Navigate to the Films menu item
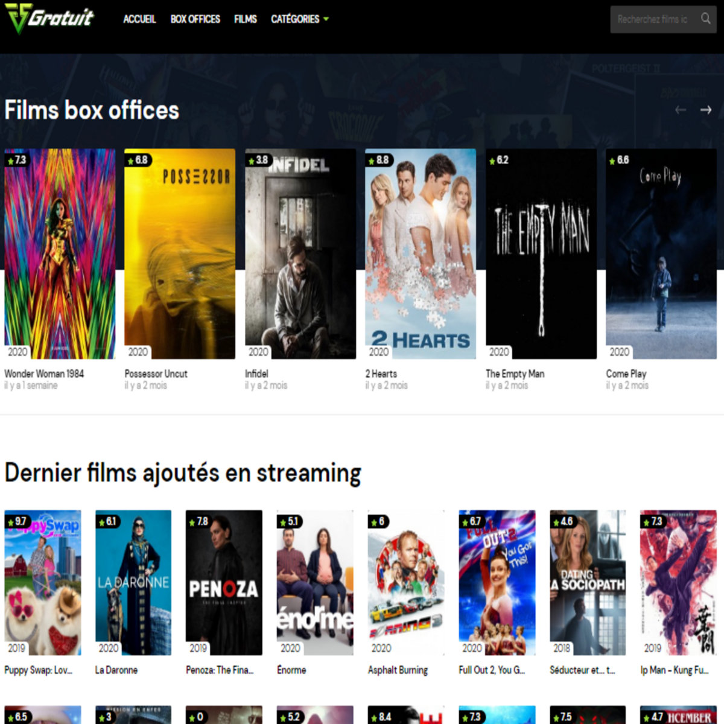Screen dimensions: 724x724 click(x=245, y=19)
